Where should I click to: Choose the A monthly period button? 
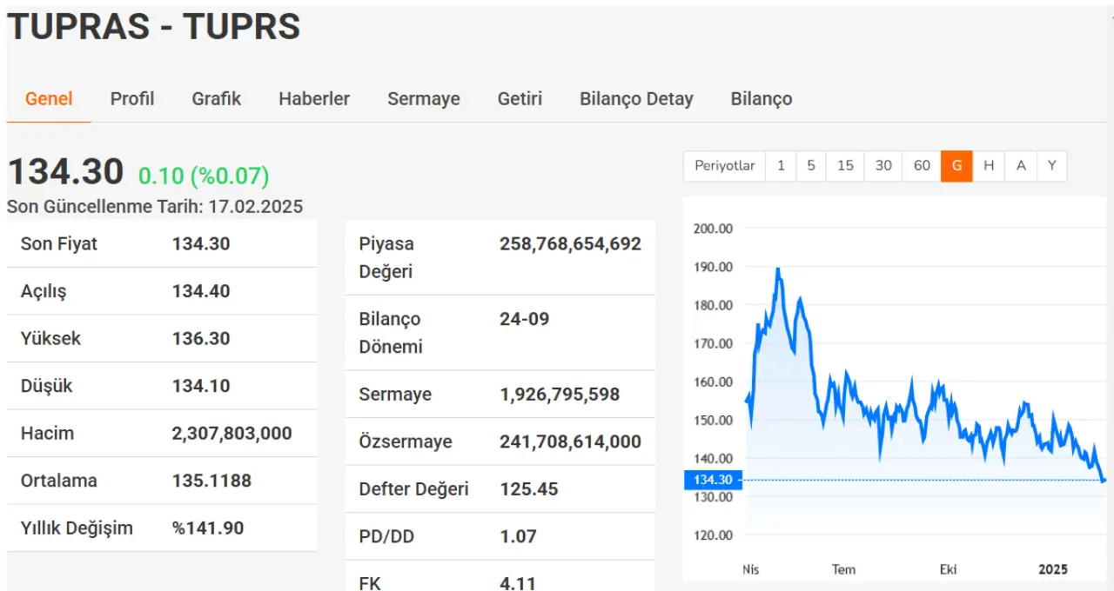pyautogui.click(x=1021, y=166)
